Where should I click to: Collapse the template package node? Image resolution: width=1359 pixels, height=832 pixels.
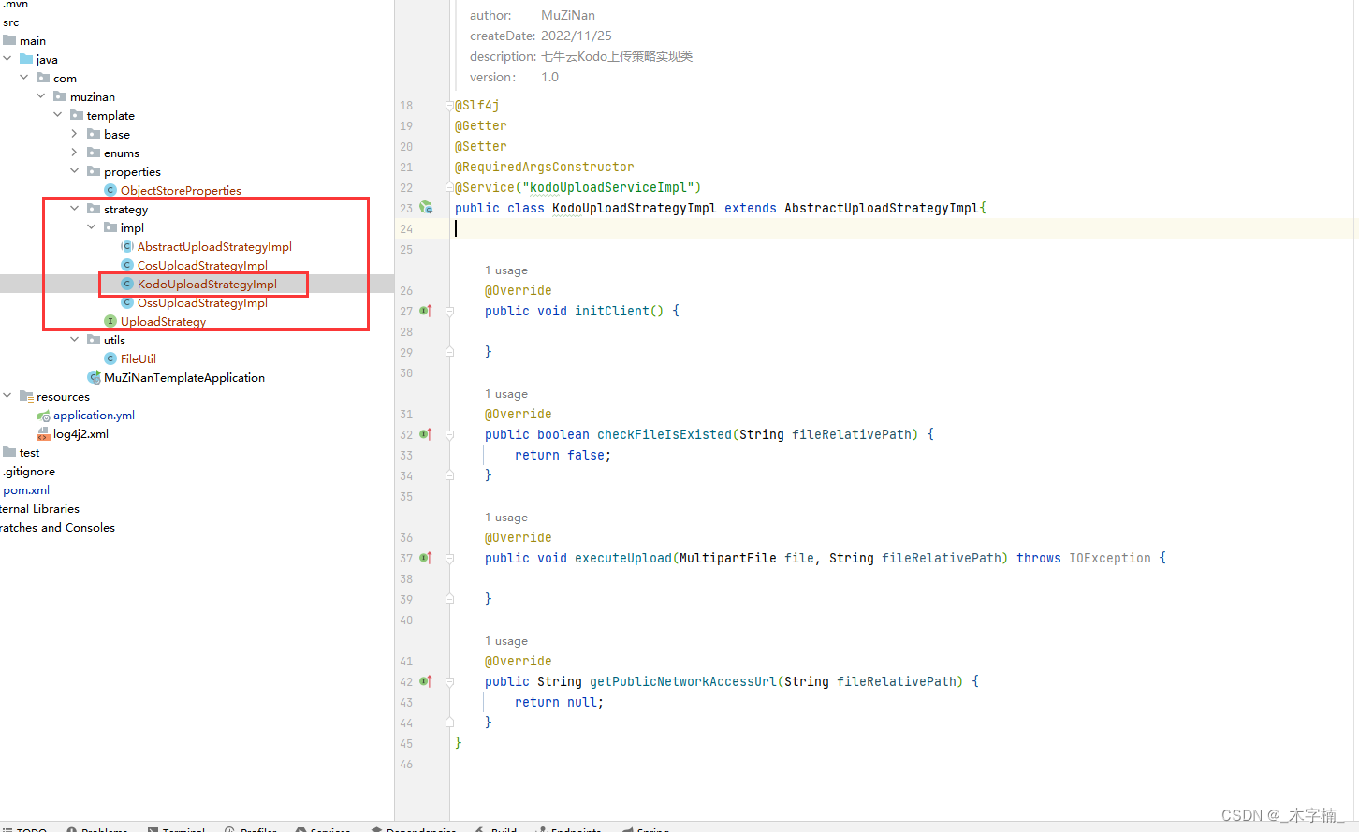58,115
